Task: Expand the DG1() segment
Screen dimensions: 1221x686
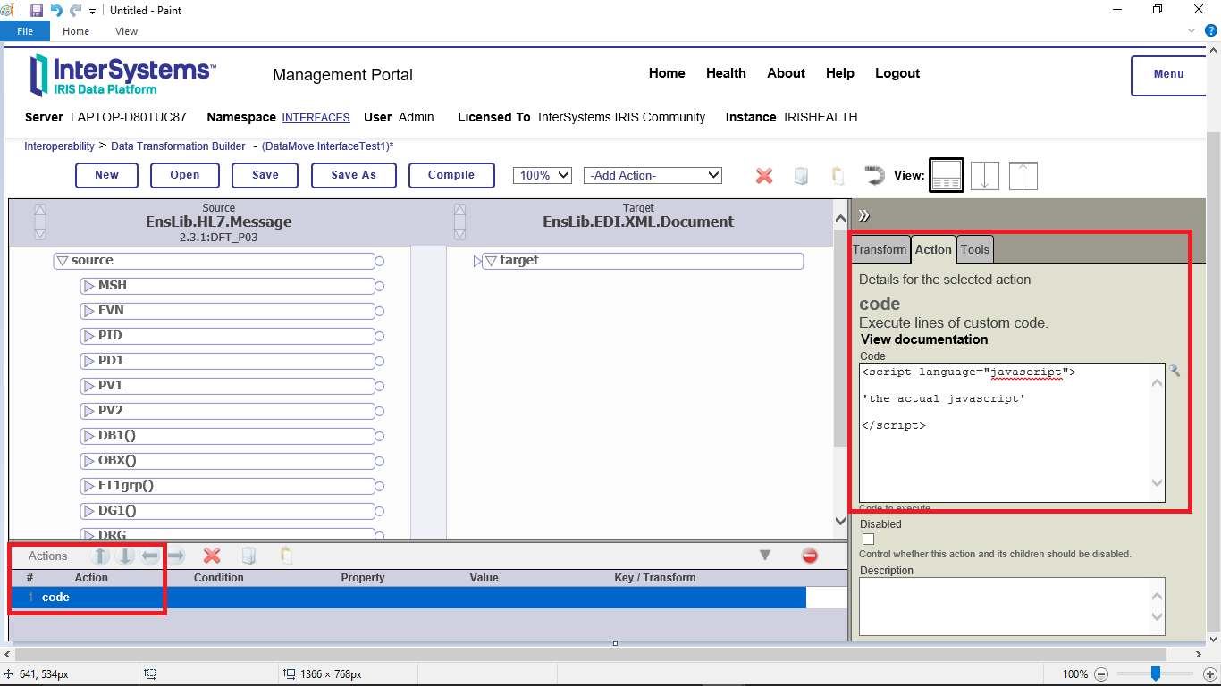Action: pos(88,511)
